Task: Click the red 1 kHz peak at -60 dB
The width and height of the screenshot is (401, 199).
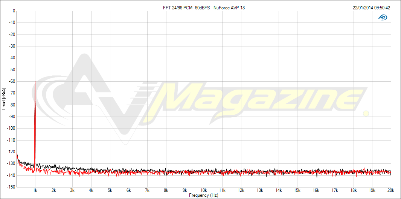Action: (x=35, y=81)
